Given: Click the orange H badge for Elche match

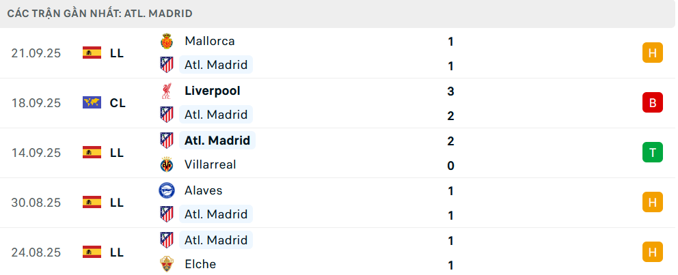Looking at the screenshot, I should pyautogui.click(x=653, y=252).
